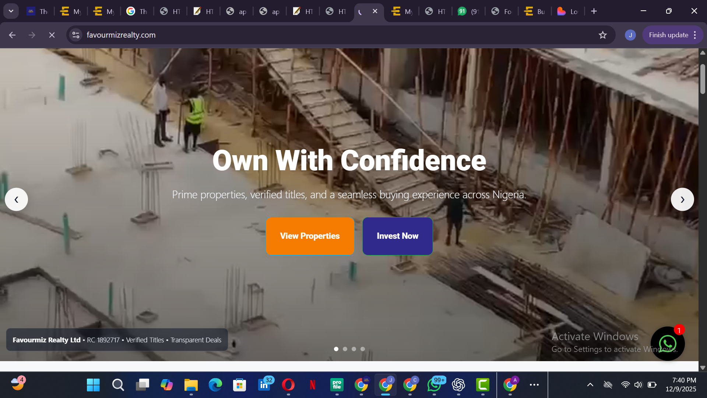Screen dimensions: 707x398
Task: Click the View Properties button
Action: (310, 236)
